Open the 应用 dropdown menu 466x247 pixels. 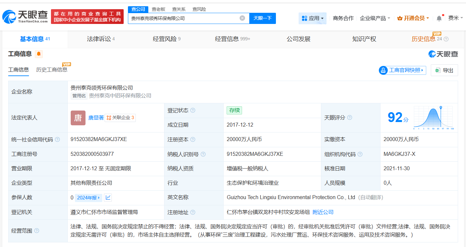pyautogui.click(x=312, y=18)
